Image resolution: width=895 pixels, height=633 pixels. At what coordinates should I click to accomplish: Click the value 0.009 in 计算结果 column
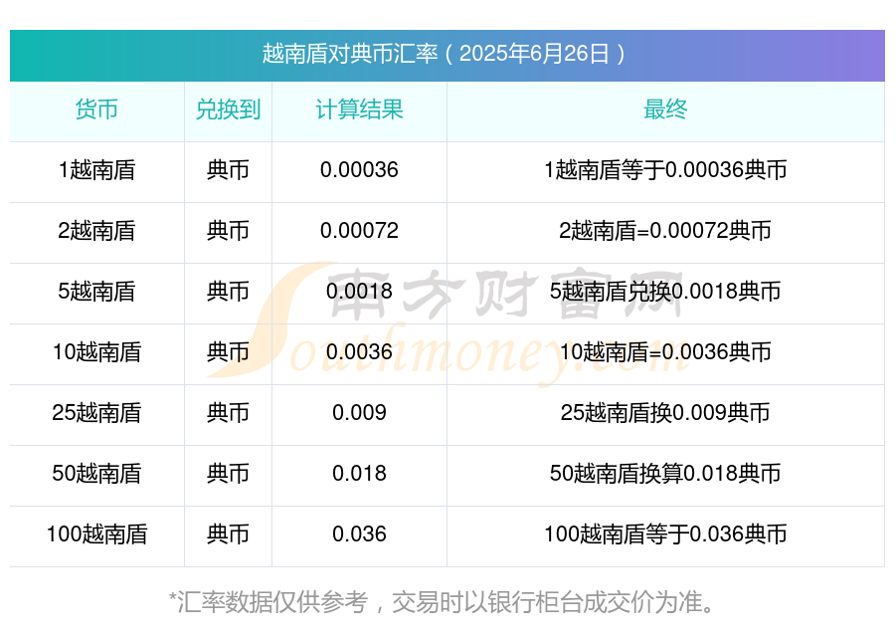pyautogui.click(x=359, y=412)
